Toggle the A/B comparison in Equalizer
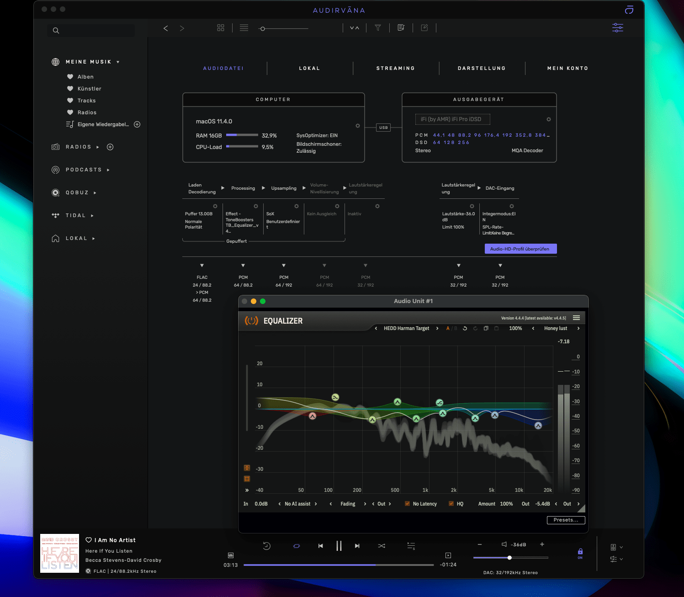This screenshot has width=684, height=597. pyautogui.click(x=451, y=328)
